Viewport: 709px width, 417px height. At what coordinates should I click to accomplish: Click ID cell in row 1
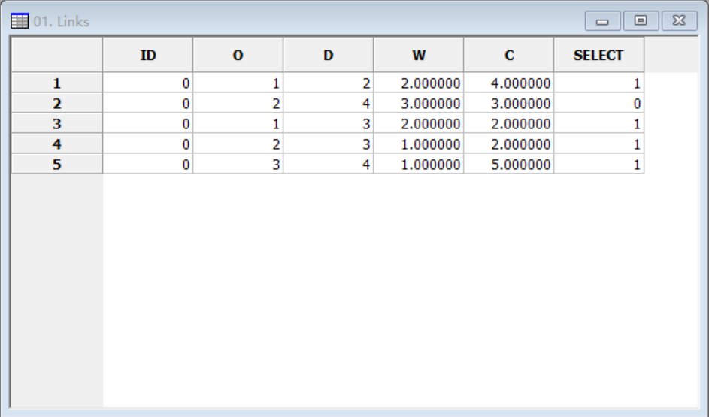(x=148, y=83)
